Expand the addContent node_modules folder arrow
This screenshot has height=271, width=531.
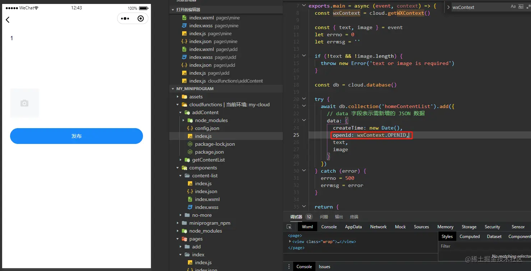pos(183,120)
